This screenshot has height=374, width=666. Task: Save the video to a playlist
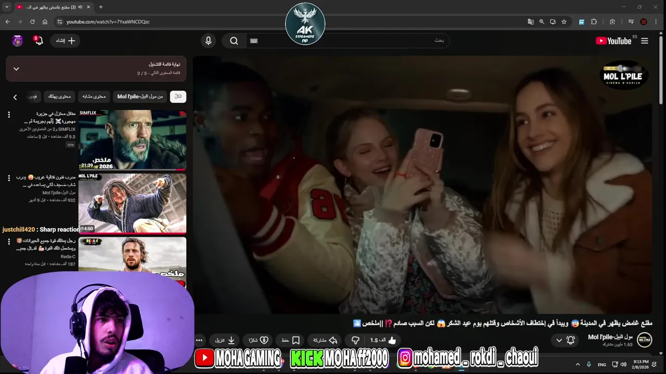[x=290, y=340]
